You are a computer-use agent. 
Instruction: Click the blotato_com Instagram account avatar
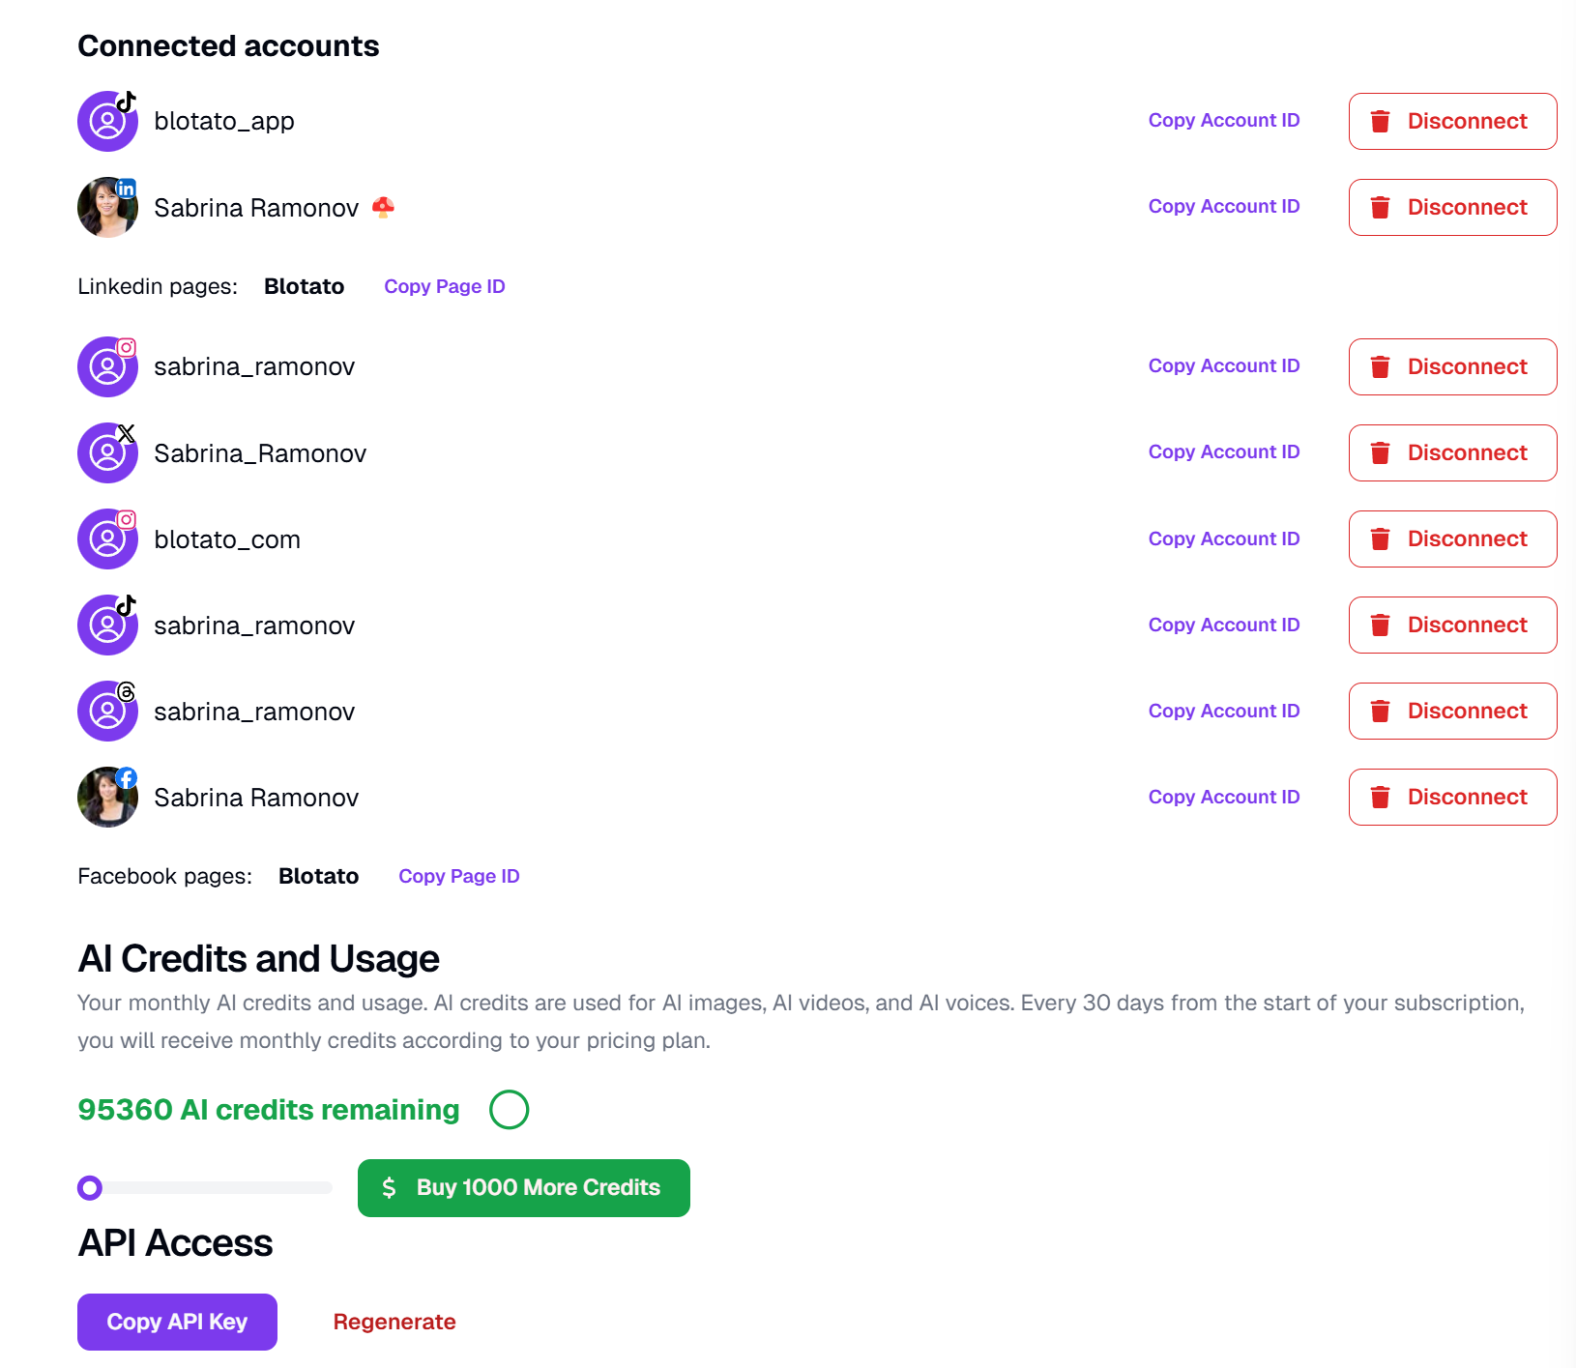[107, 539]
